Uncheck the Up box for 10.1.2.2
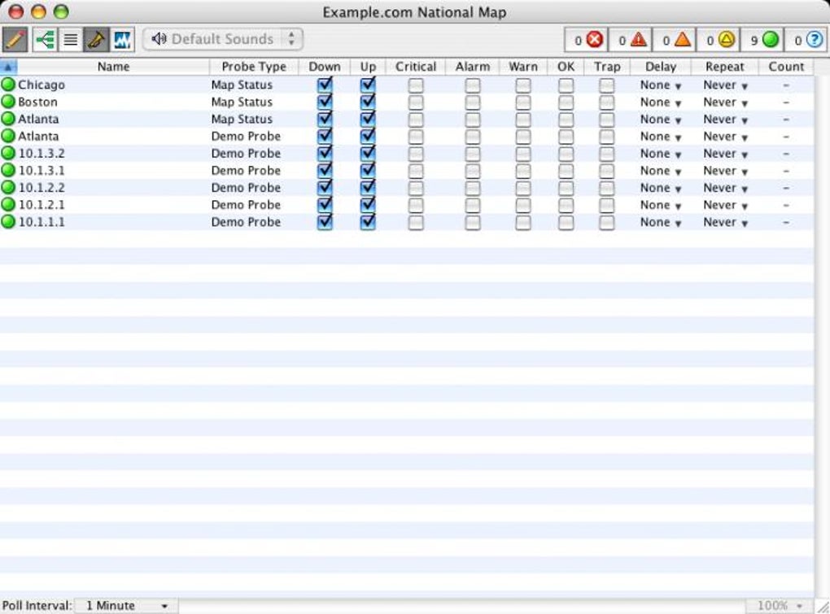The image size is (830, 614). tap(367, 187)
